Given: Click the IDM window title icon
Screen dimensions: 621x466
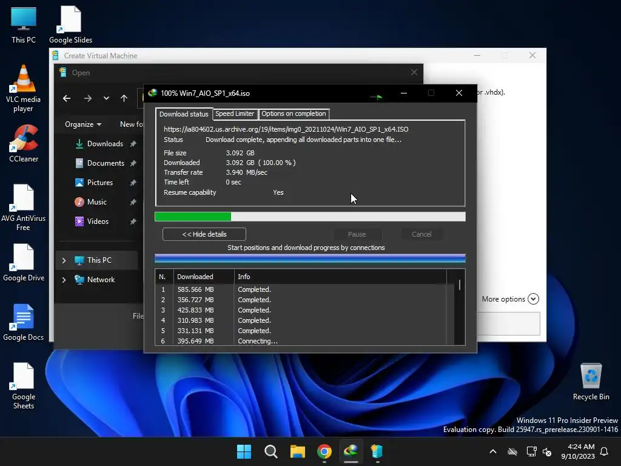Looking at the screenshot, I should tap(152, 93).
